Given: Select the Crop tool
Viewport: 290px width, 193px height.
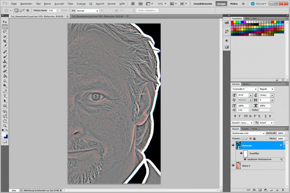Looking at the screenshot, I should pos(5,41).
